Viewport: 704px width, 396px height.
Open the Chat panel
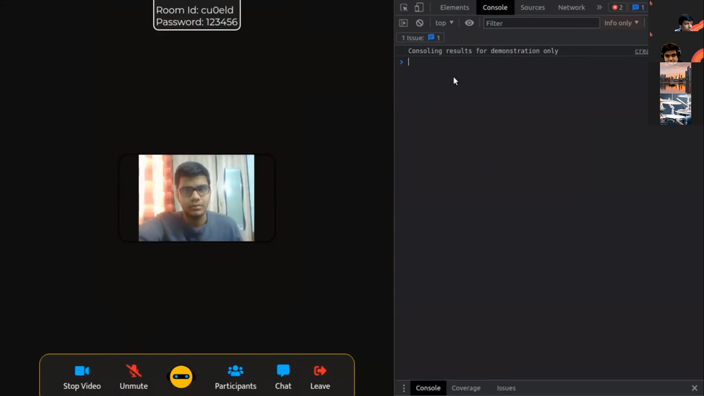click(283, 371)
